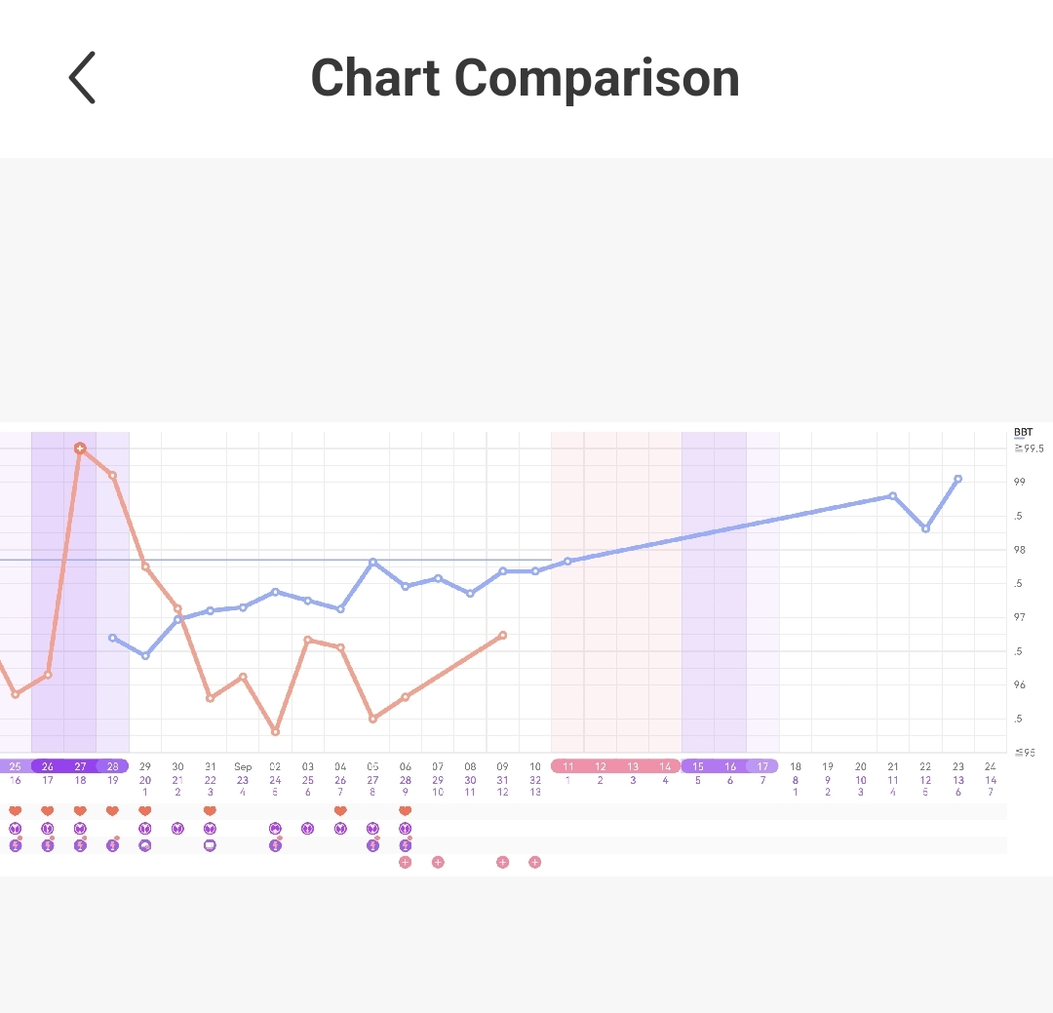Tap the orange data point on date 09
The width and height of the screenshot is (1053, 1013).
pos(502,635)
